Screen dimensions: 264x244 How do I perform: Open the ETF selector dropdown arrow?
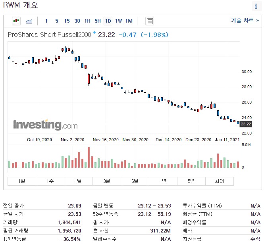point(94,33)
